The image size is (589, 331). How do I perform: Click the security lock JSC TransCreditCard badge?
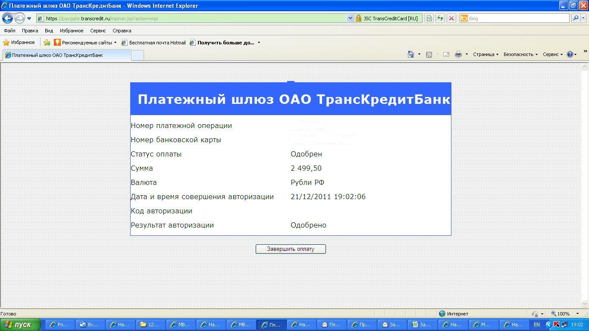[387, 18]
